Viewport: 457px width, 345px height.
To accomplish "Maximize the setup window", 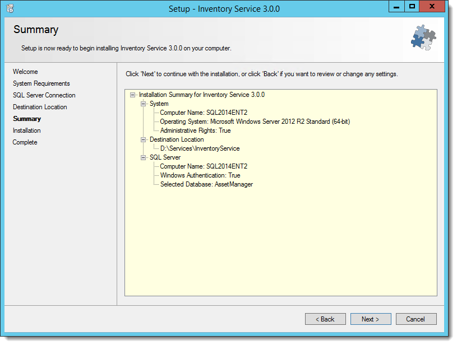I will (412, 7).
